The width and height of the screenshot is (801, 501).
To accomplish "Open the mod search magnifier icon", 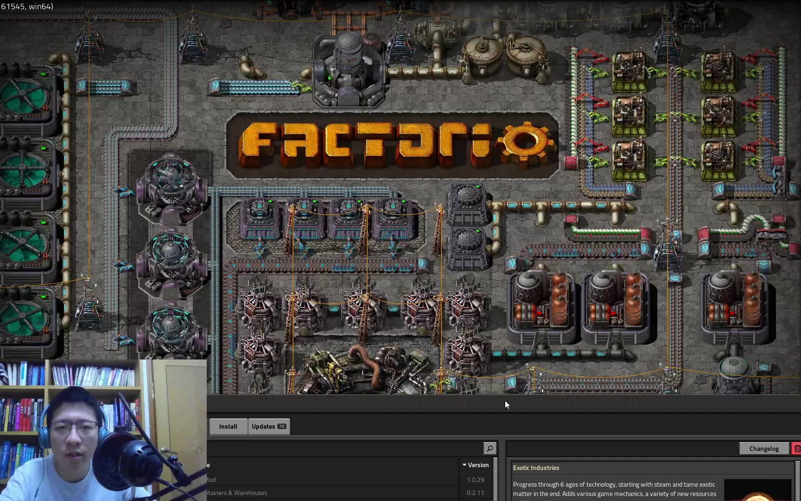I will (489, 448).
